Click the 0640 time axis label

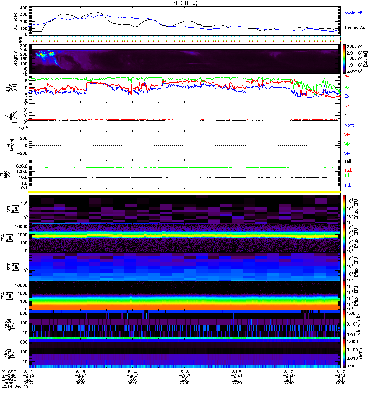tap(132, 383)
